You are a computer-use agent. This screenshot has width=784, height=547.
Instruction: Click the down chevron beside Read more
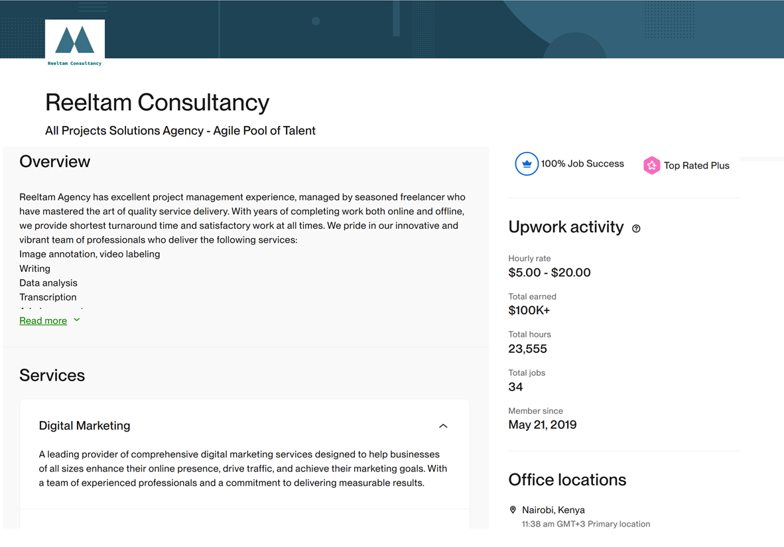pyautogui.click(x=77, y=320)
